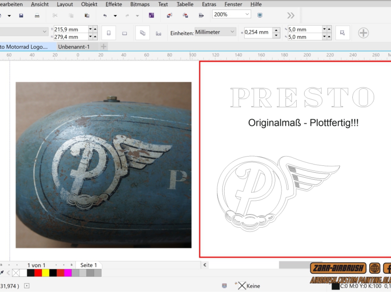Viewport: 391px width, 292px height.
Task: Switch to the Unbenannt-1 document tab
Action: pyautogui.click(x=74, y=46)
